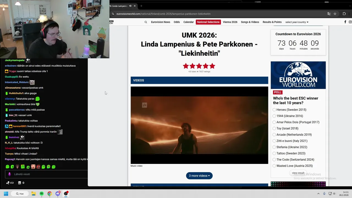The height and width of the screenshot is (198, 352).
Task: Close the Linda Lampenius browser tab
Action: (x=135, y=6)
